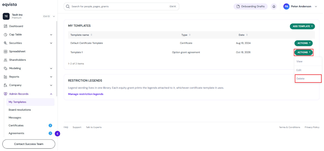Open Actions dropdown for Template 1
324x151 pixels.
point(303,52)
